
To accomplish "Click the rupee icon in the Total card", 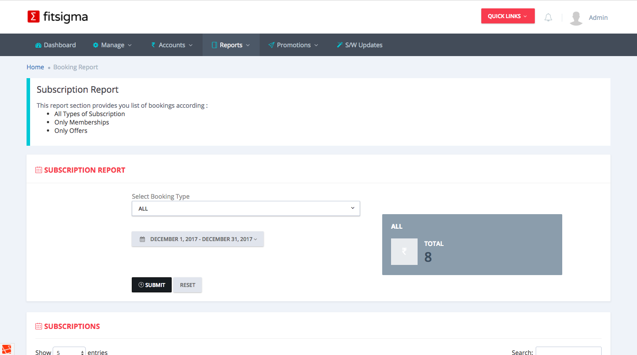I will (x=404, y=252).
